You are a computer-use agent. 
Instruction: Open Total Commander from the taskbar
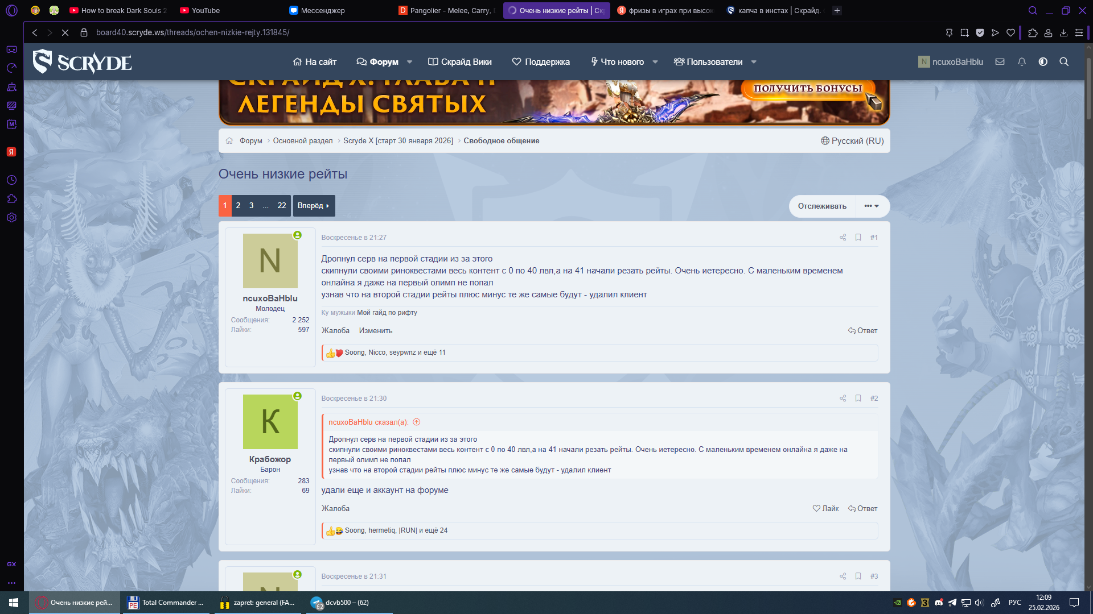click(166, 603)
